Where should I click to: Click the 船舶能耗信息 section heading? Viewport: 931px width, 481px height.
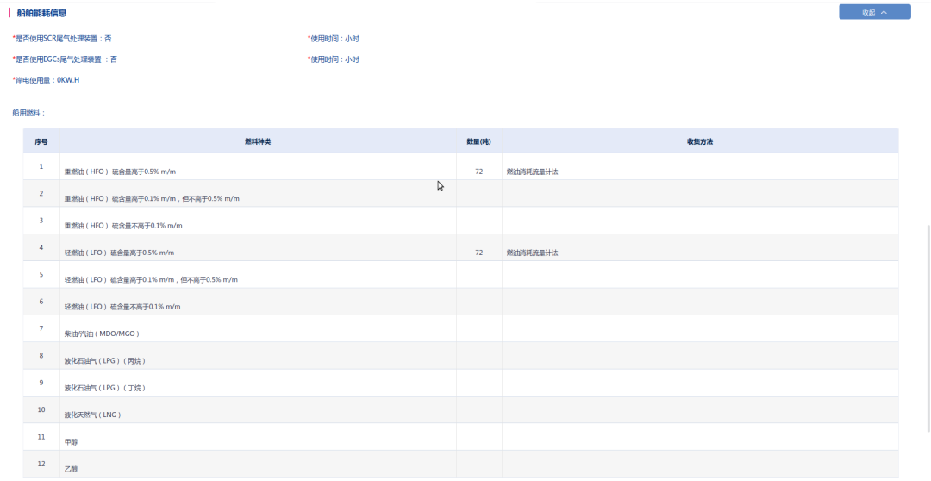[41, 12]
